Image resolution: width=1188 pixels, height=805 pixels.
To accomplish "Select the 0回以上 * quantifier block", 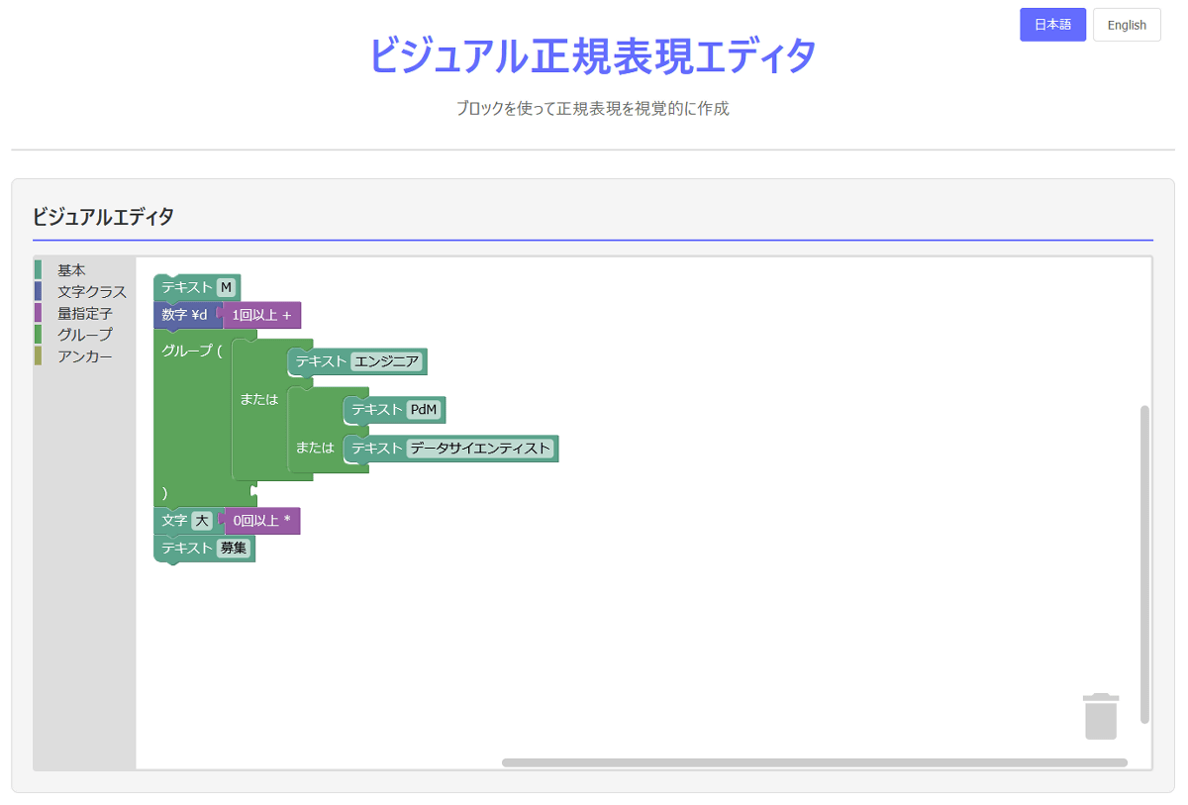I will pyautogui.click(x=263, y=521).
